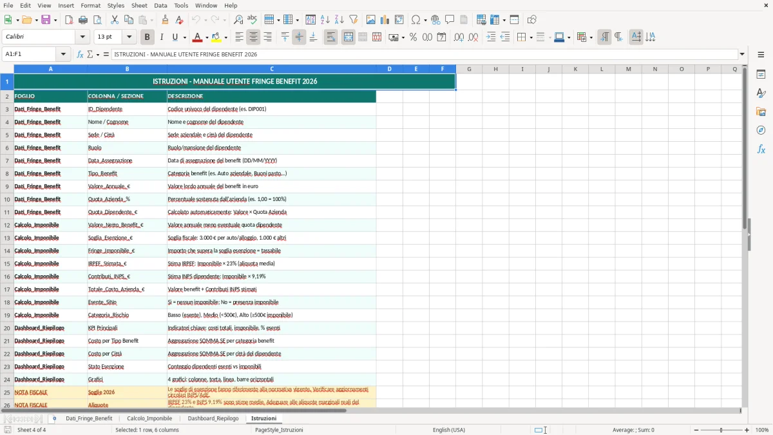Open the Styles menu
The image size is (773, 435).
point(116,5)
